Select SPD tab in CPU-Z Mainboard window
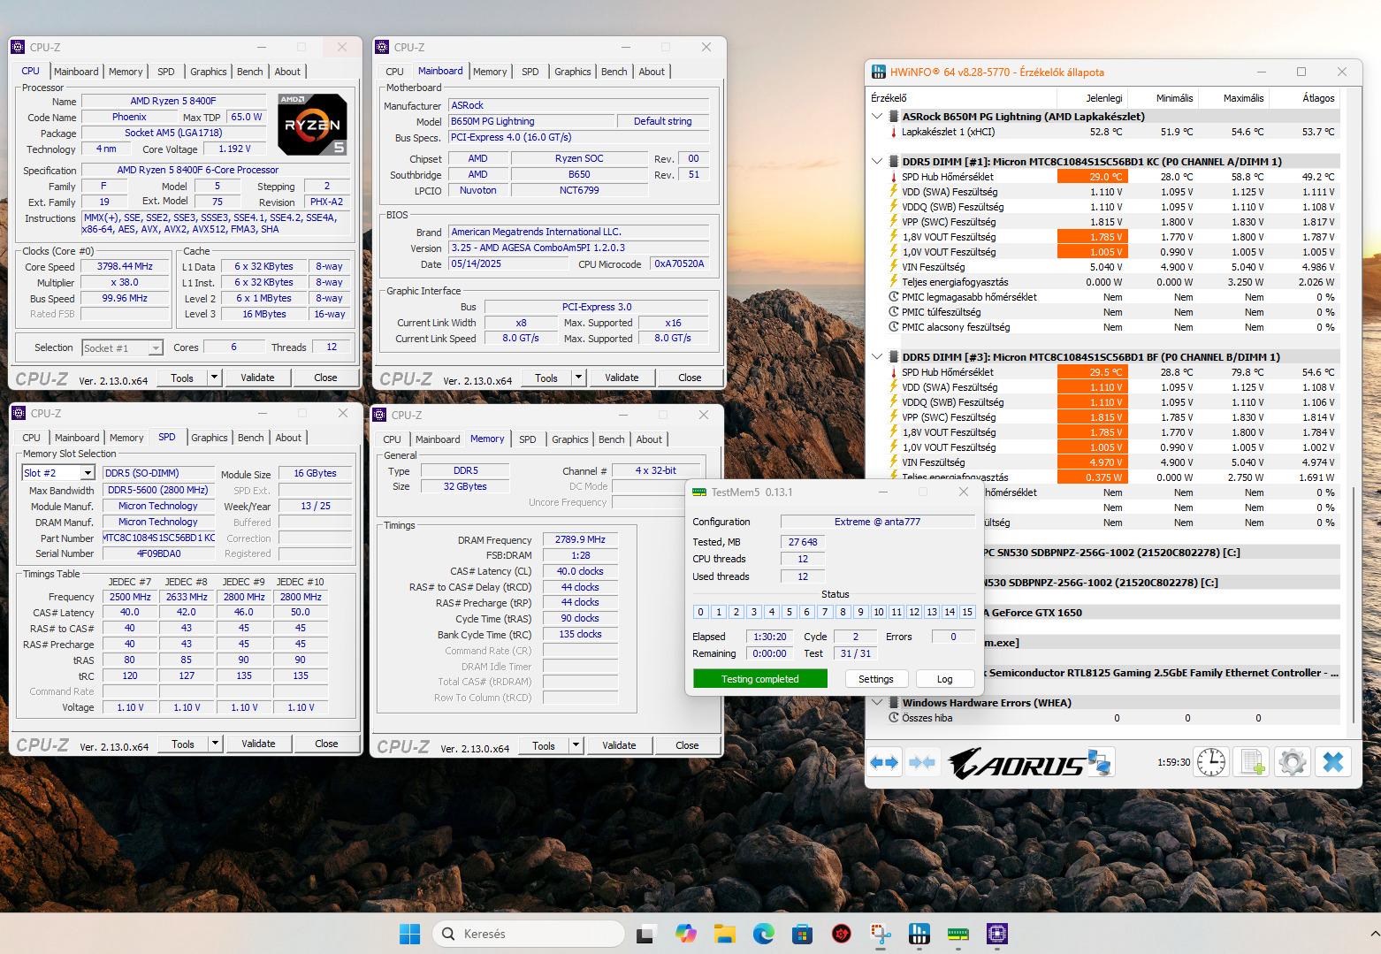 coord(530,72)
